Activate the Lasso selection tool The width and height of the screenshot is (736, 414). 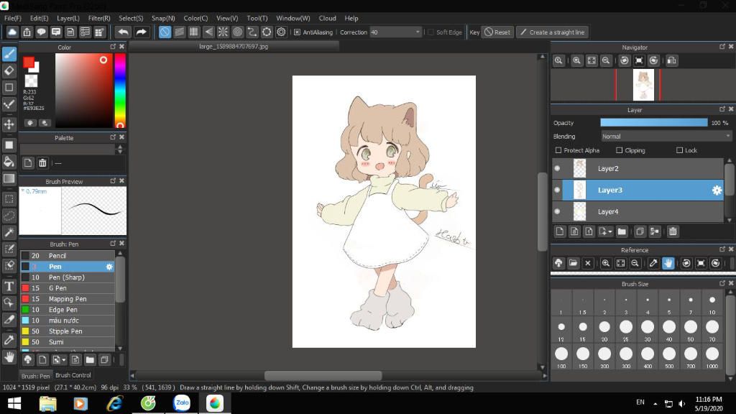tap(9, 216)
